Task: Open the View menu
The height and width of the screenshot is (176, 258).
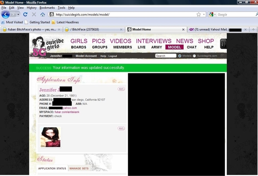Action: point(21,7)
